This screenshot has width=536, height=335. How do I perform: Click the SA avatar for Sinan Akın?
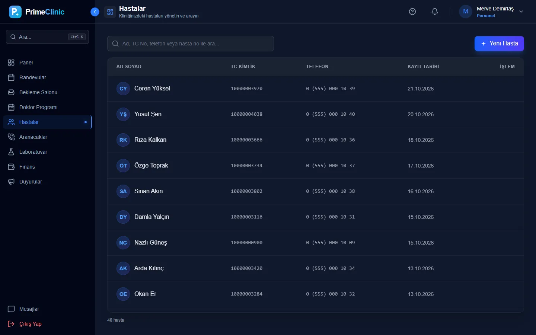click(123, 191)
